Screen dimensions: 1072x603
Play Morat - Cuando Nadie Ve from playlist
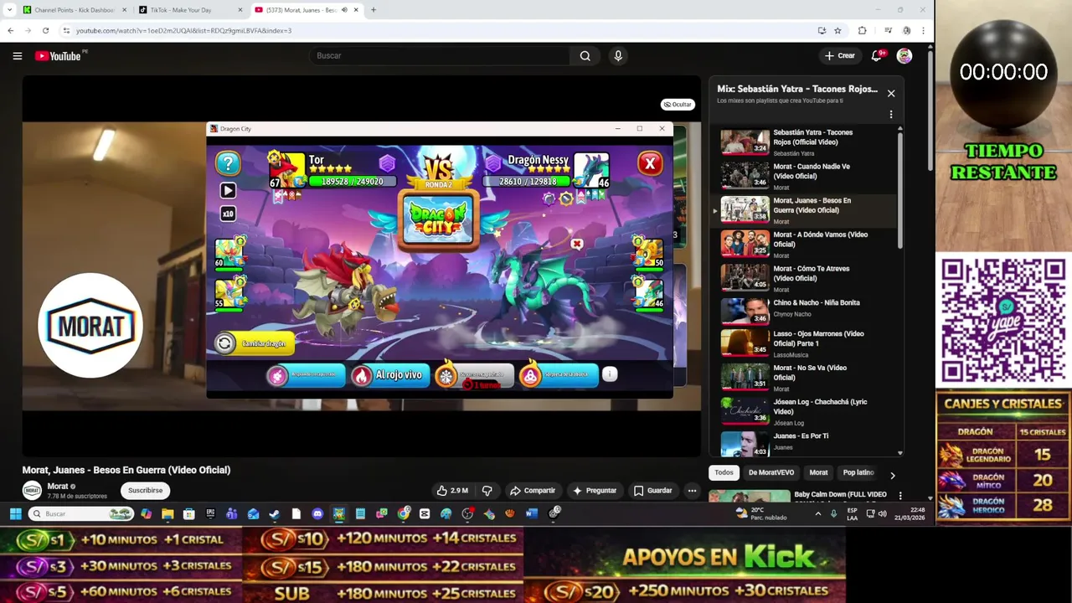coord(804,176)
